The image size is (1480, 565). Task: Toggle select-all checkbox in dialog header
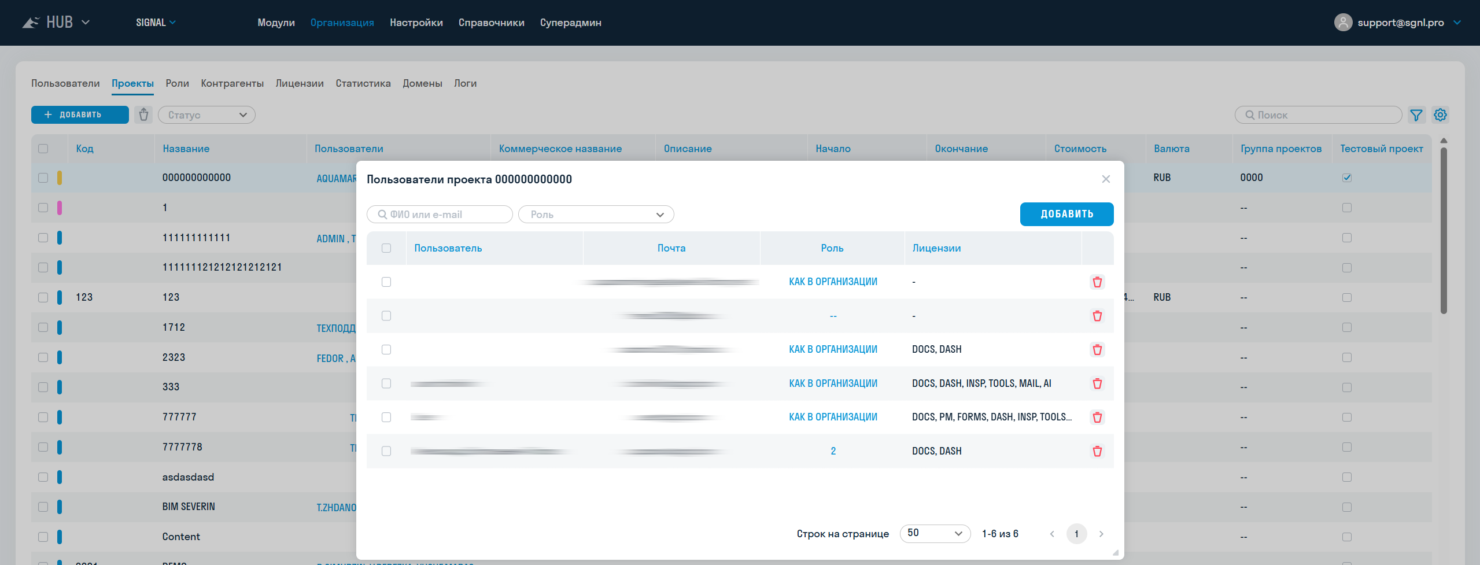click(386, 248)
